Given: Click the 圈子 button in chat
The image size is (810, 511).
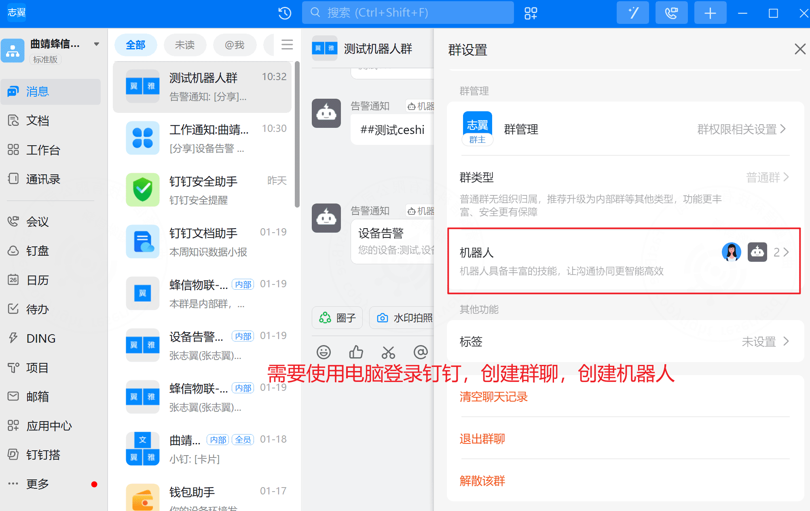Looking at the screenshot, I should [x=337, y=318].
